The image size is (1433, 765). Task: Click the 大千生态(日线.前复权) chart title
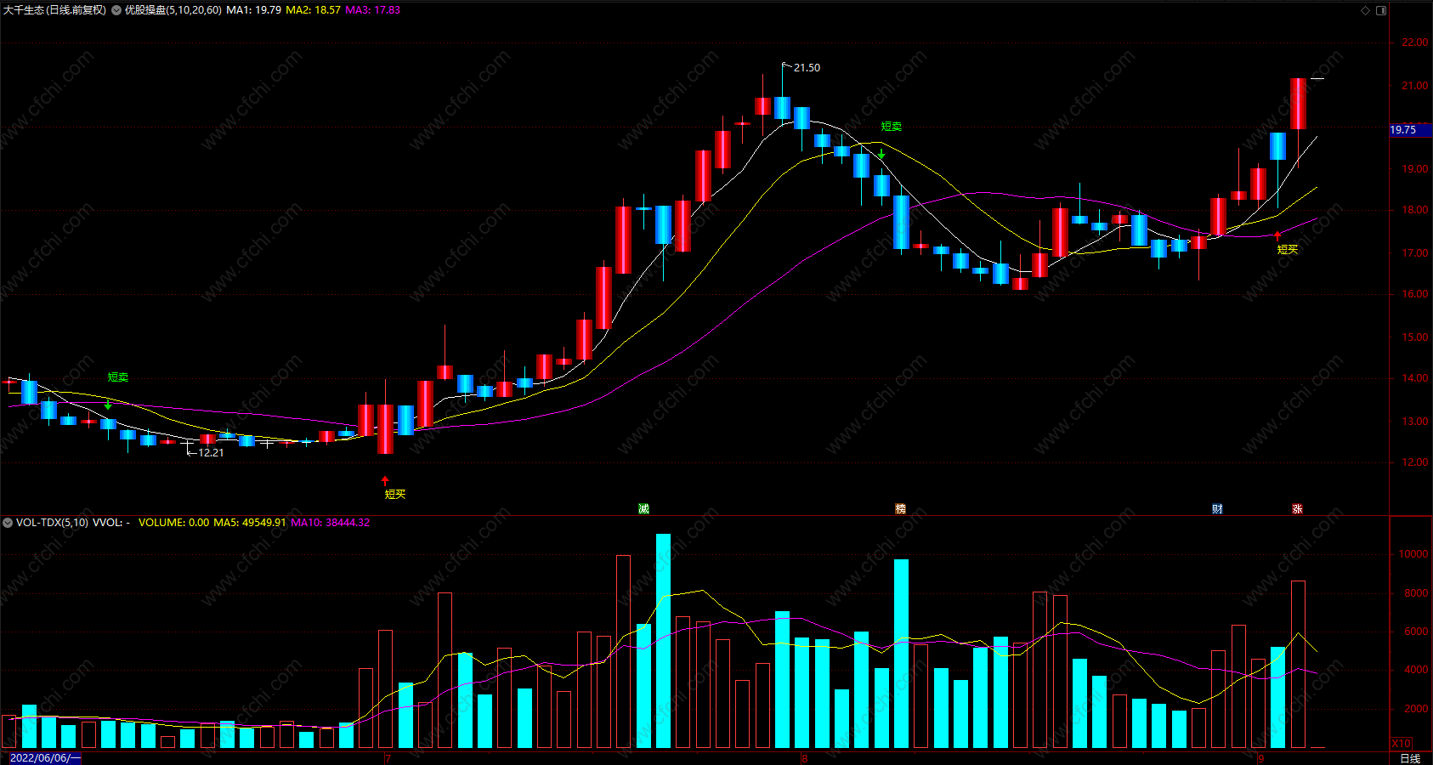pos(54,10)
